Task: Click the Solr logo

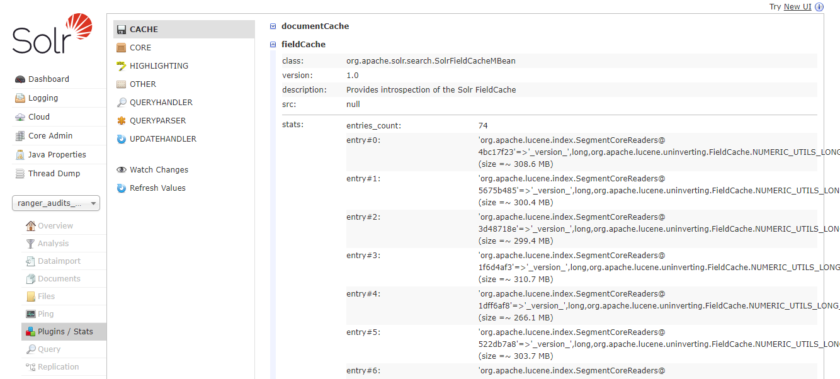Action: click(x=52, y=34)
